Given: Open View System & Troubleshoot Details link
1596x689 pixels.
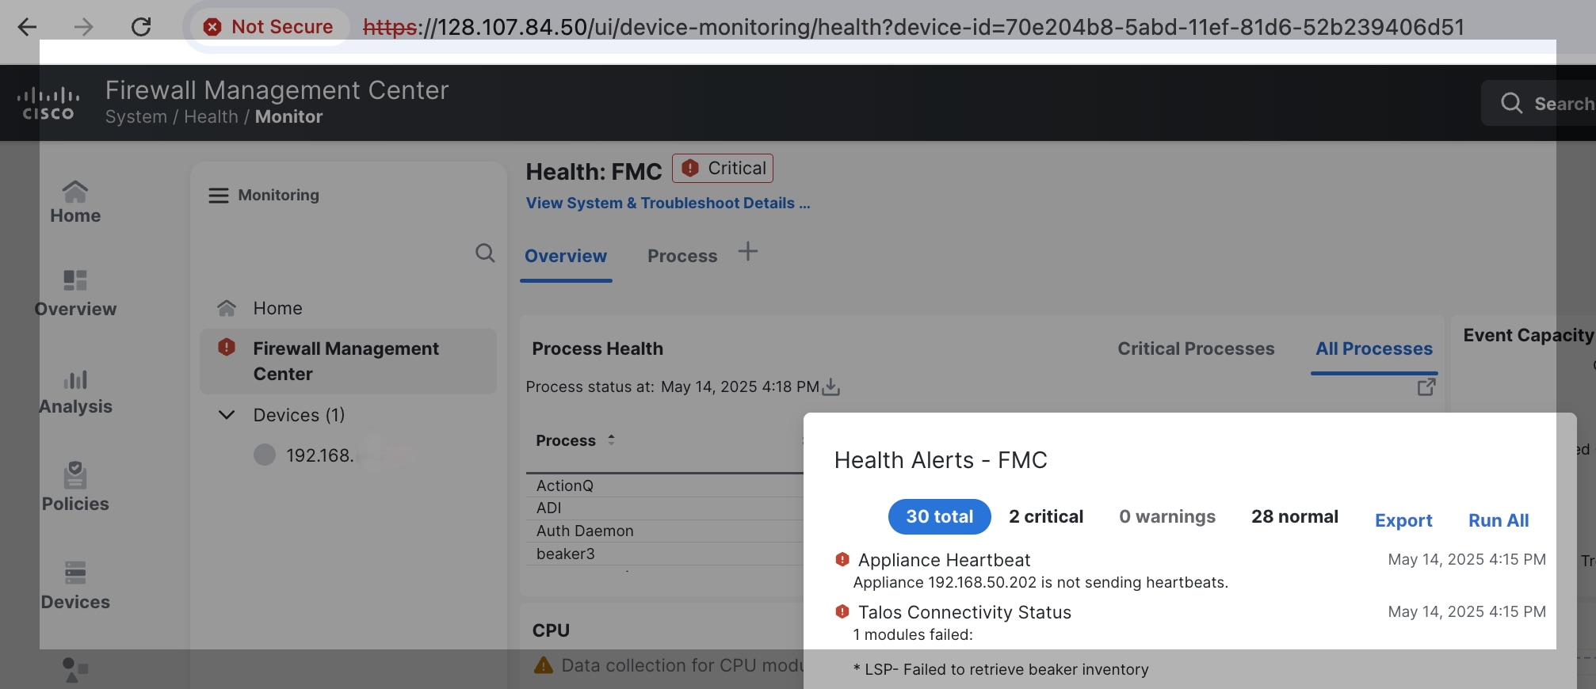Looking at the screenshot, I should [667, 204].
